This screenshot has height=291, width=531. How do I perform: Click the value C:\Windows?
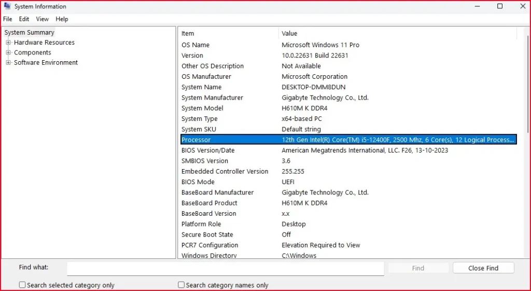(299, 255)
